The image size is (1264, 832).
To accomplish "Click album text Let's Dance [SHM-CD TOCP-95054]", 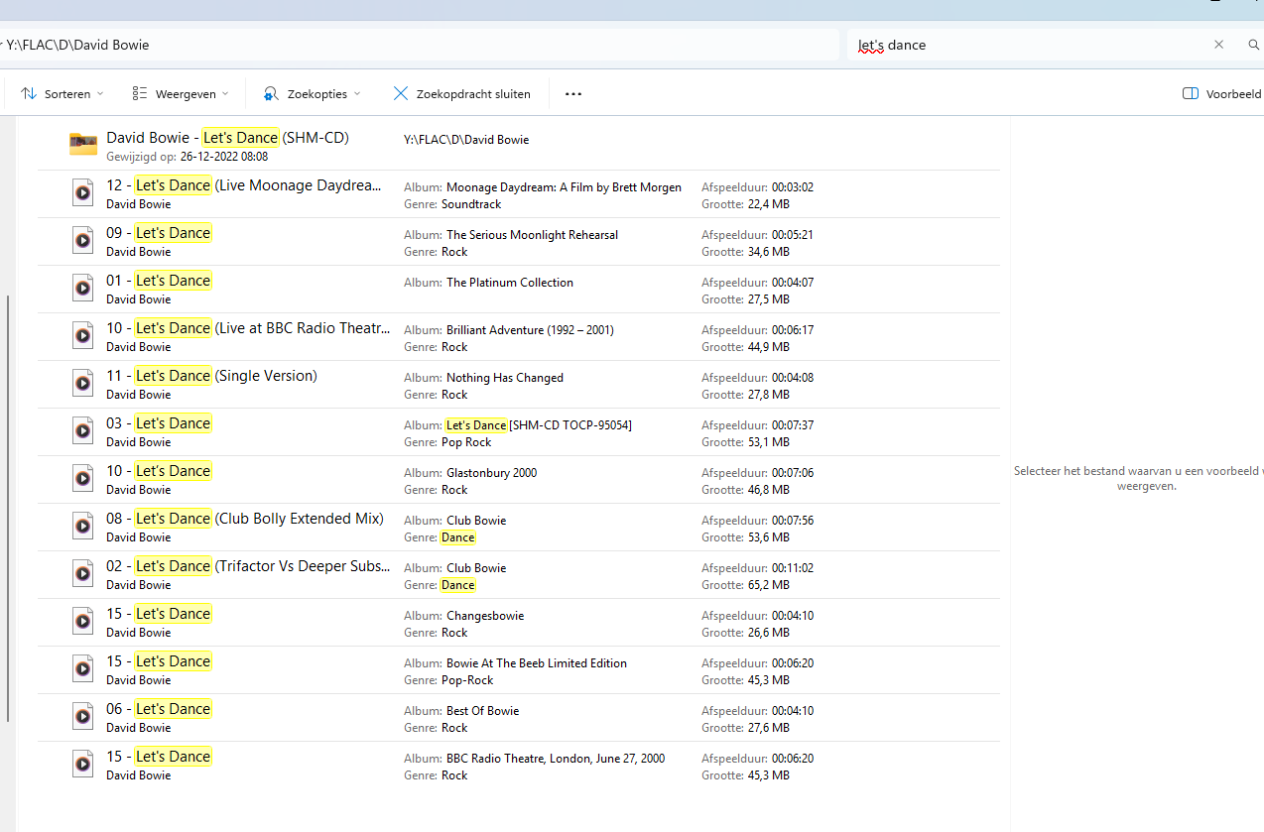I will coord(539,425).
